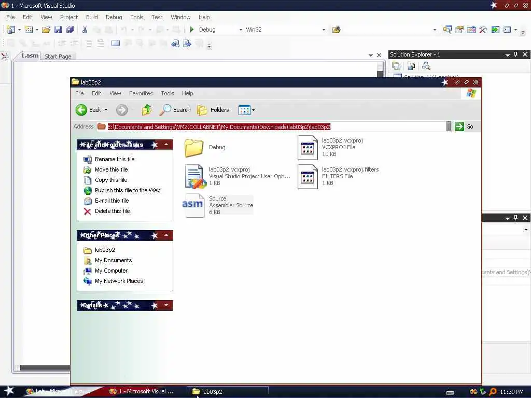The width and height of the screenshot is (531, 398).
Task: Click Delete this file link
Action: tap(113, 211)
